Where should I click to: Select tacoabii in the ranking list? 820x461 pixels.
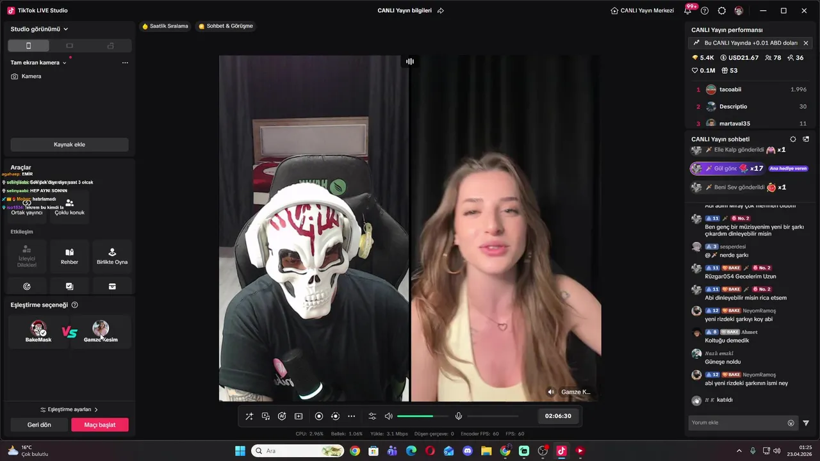click(x=751, y=90)
